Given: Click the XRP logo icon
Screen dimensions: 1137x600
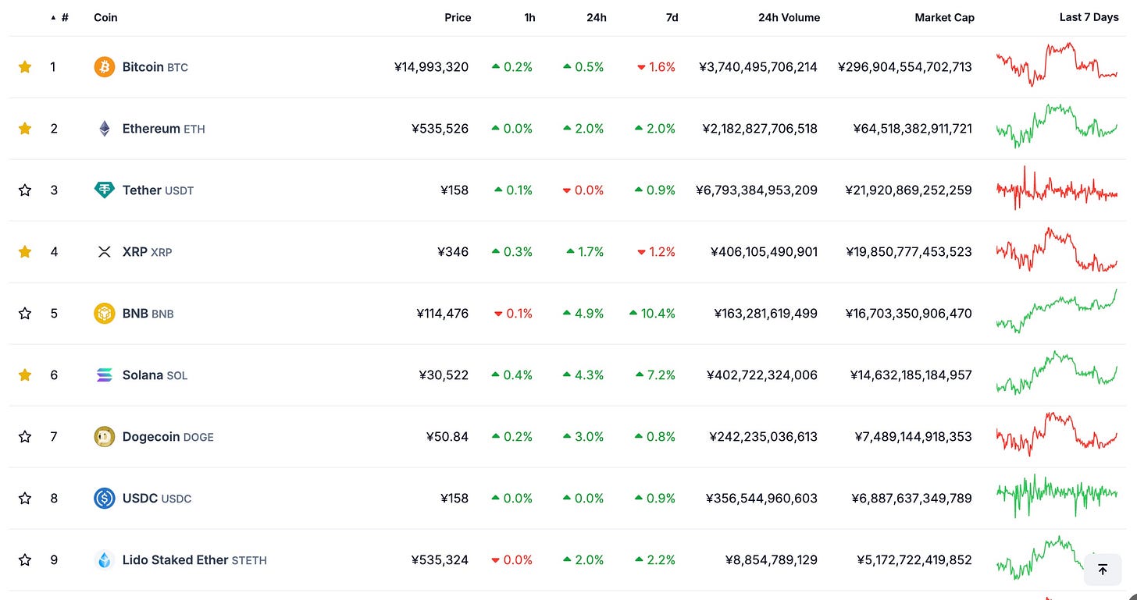Looking at the screenshot, I should [105, 252].
